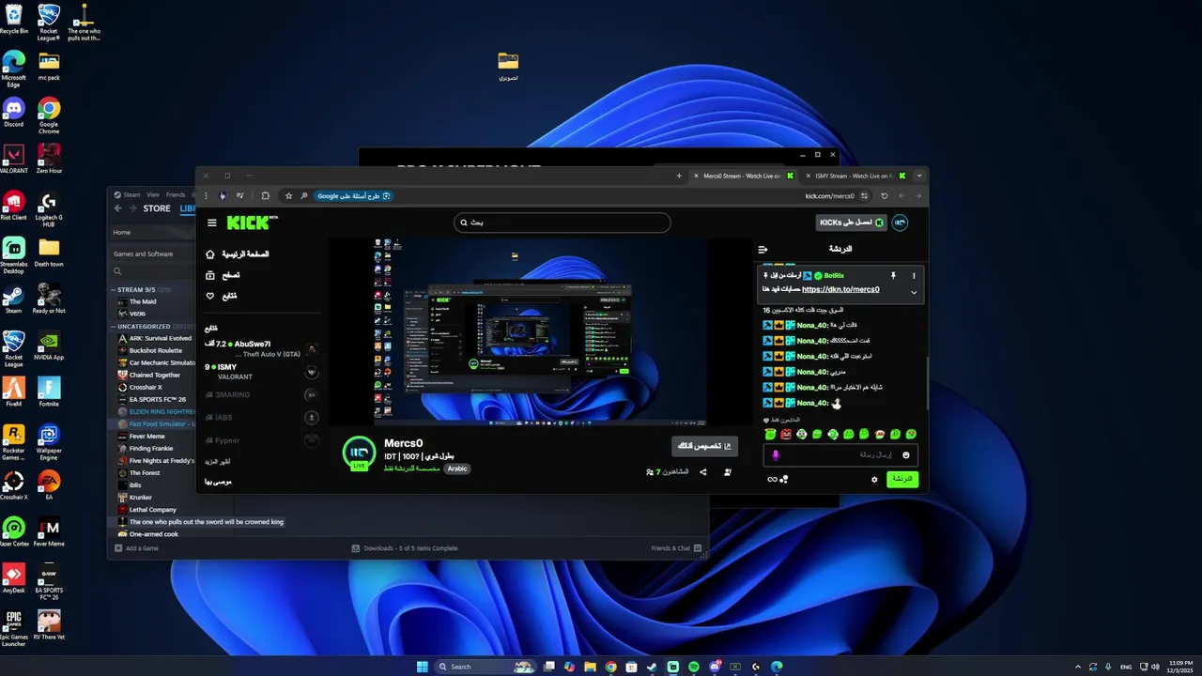The image size is (1202, 676).
Task: Click the customize channel button
Action: coord(705,446)
